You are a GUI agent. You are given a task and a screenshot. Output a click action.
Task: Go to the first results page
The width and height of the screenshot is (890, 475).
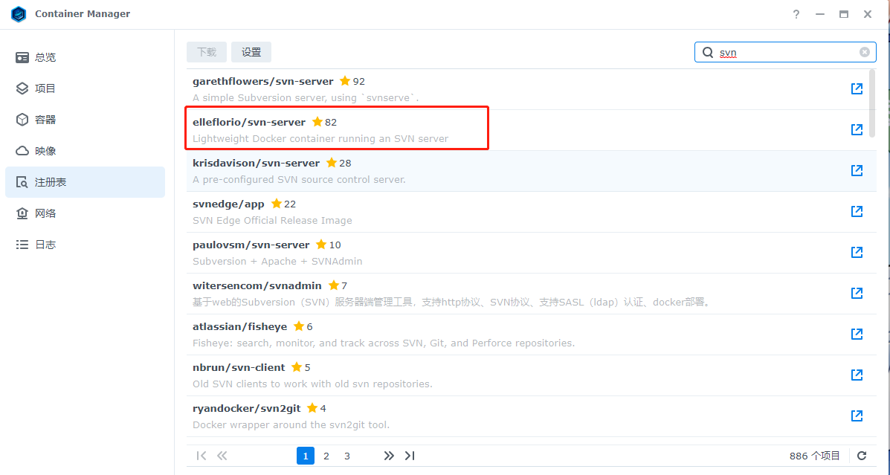click(x=201, y=456)
